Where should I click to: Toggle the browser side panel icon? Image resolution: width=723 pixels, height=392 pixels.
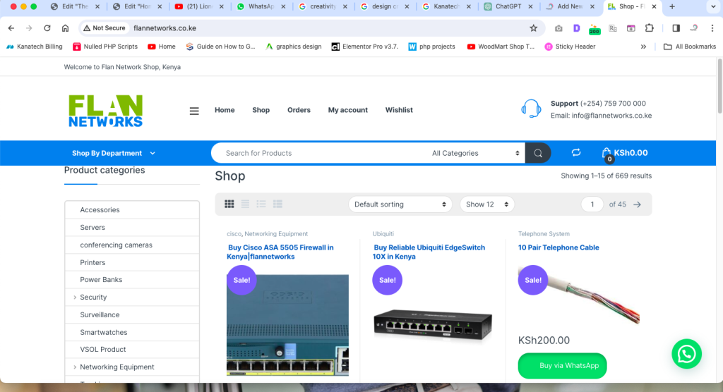[x=676, y=28]
